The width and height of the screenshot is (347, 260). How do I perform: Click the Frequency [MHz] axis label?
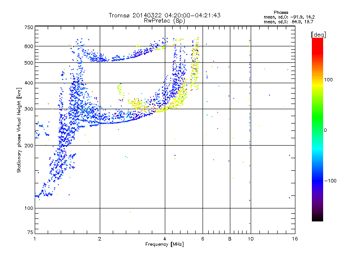(x=164, y=244)
